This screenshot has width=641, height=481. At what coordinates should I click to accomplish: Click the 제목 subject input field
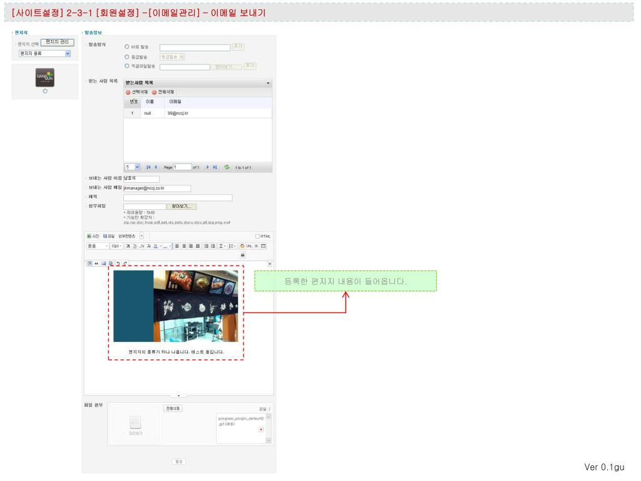coord(178,197)
